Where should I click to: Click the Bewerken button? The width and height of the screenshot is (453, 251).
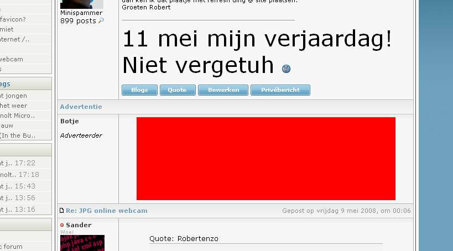click(x=223, y=90)
